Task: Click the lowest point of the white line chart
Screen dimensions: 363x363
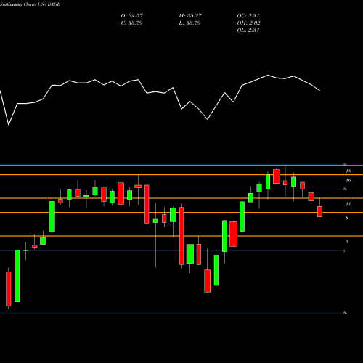Action: click(9, 125)
